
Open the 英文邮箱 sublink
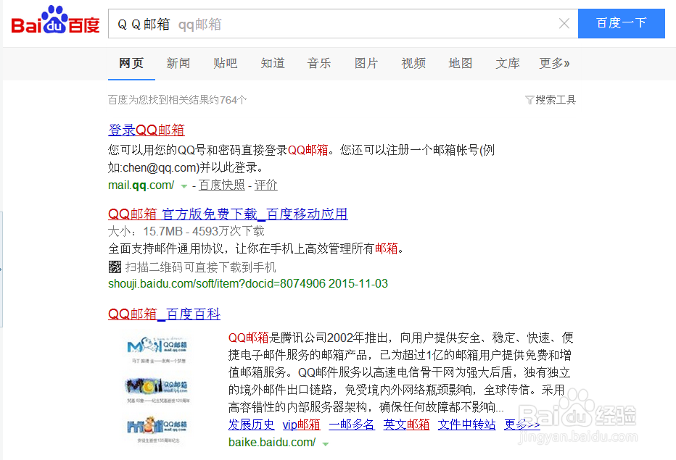click(406, 425)
